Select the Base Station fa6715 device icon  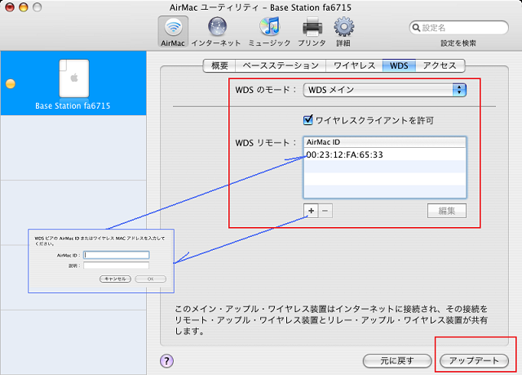point(74,78)
